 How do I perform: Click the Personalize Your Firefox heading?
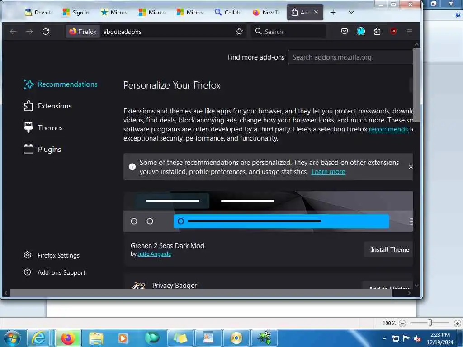172,85
